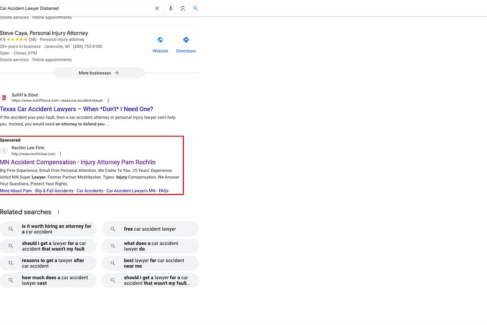Select Steve Caya, Personal Injury Attorney listing title
This screenshot has width=487, height=325.
[x=44, y=33]
